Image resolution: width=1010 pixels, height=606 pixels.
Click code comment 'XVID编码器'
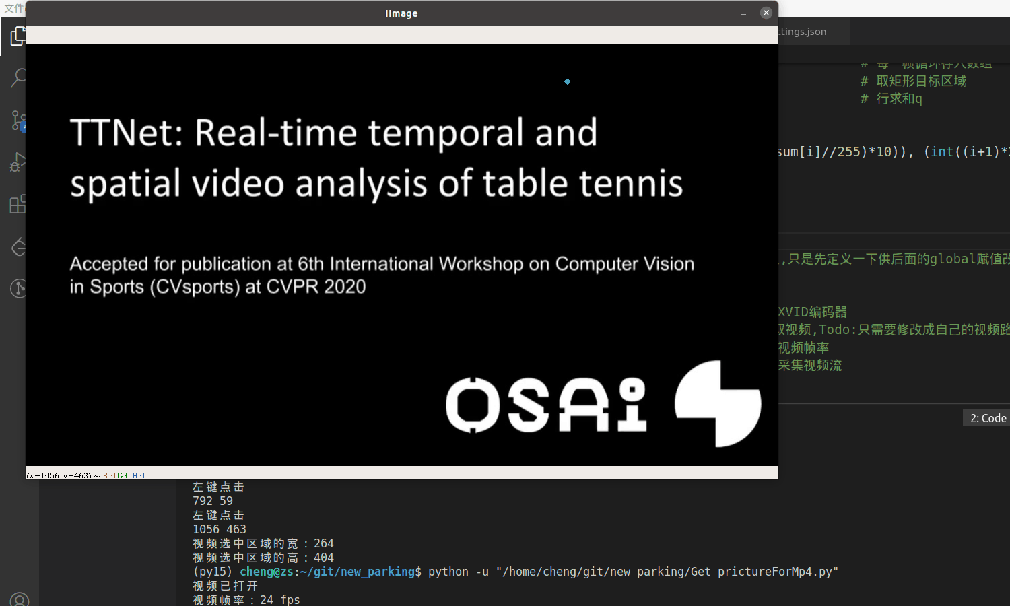pyautogui.click(x=813, y=312)
